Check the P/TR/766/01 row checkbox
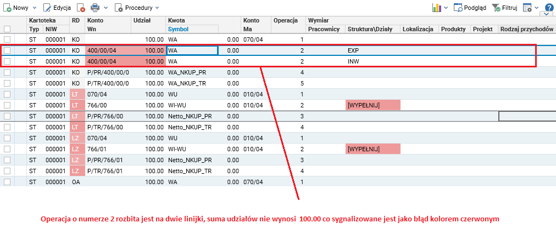Viewport: 556px width, 240px height. (7, 171)
